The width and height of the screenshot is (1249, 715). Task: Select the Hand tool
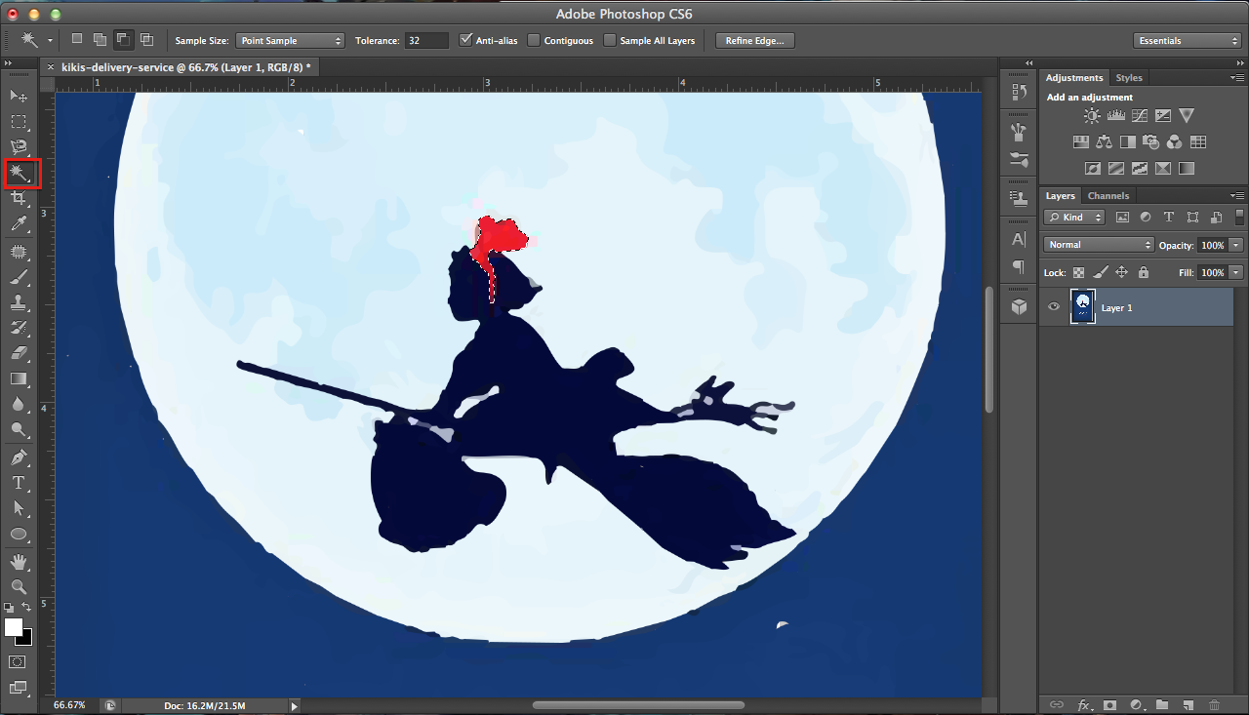[19, 562]
